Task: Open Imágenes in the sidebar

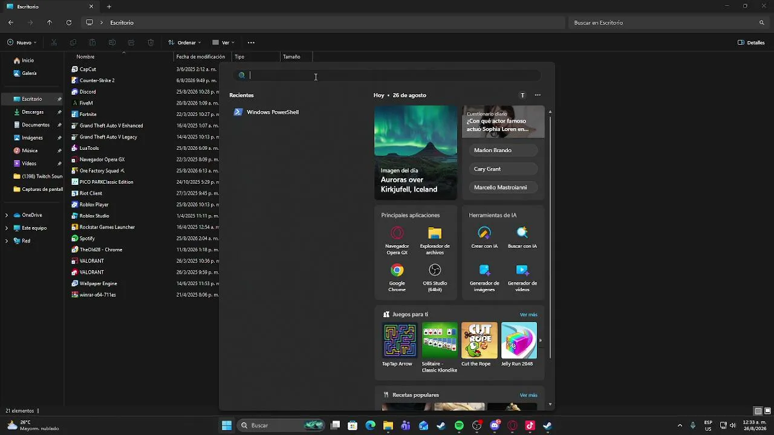Action: pos(32,138)
